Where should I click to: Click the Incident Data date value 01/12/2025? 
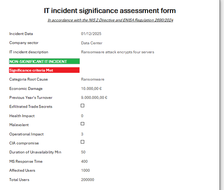point(91,34)
